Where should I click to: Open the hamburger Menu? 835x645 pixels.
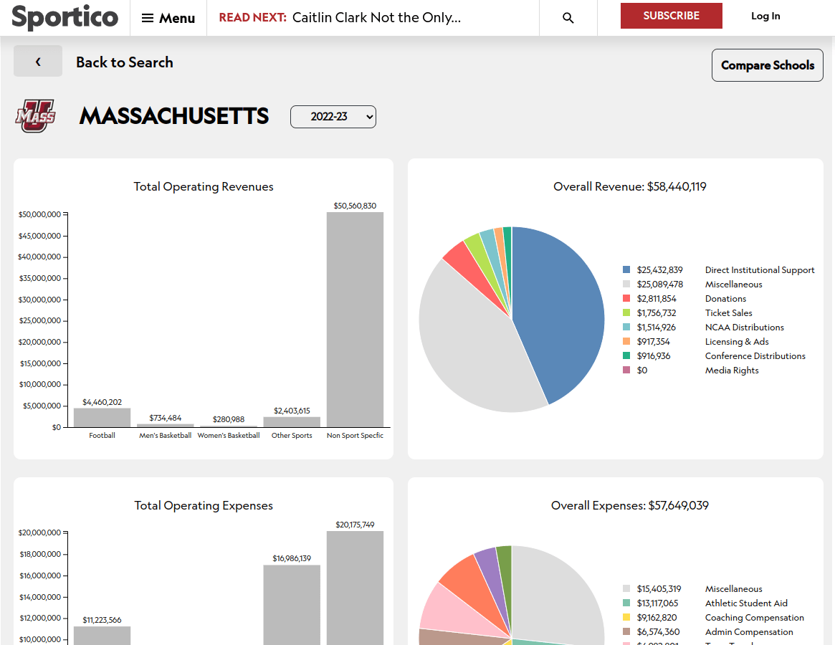point(168,18)
